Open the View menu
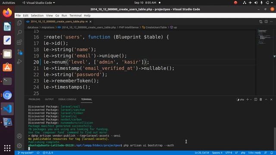276x155 pixels. [x=50, y=15]
